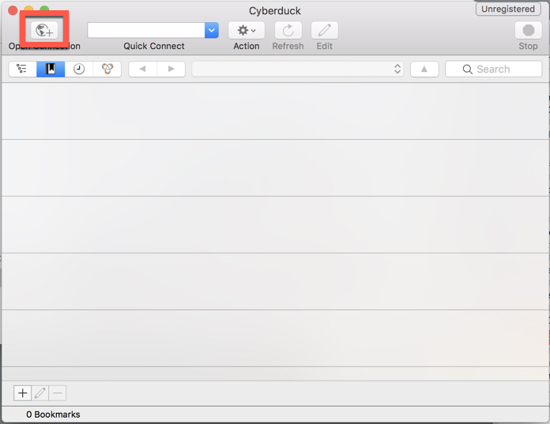This screenshot has width=550, height=424.
Task: Close the Cyberduck window
Action: pyautogui.click(x=13, y=10)
